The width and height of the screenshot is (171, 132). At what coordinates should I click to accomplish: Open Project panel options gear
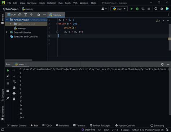[x=39, y=15]
